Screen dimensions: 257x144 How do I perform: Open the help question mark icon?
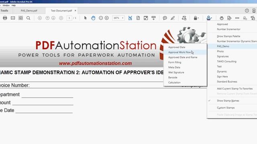[247, 11]
